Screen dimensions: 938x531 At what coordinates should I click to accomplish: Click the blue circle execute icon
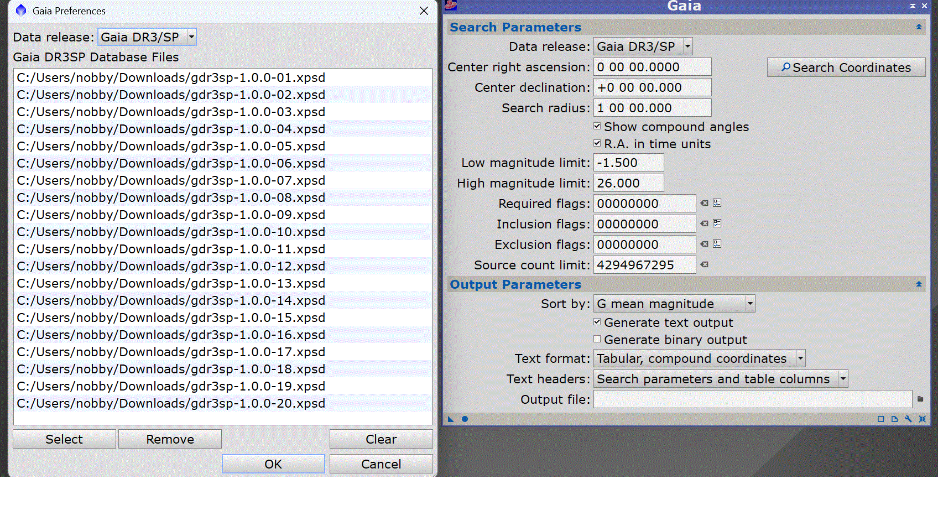point(465,419)
